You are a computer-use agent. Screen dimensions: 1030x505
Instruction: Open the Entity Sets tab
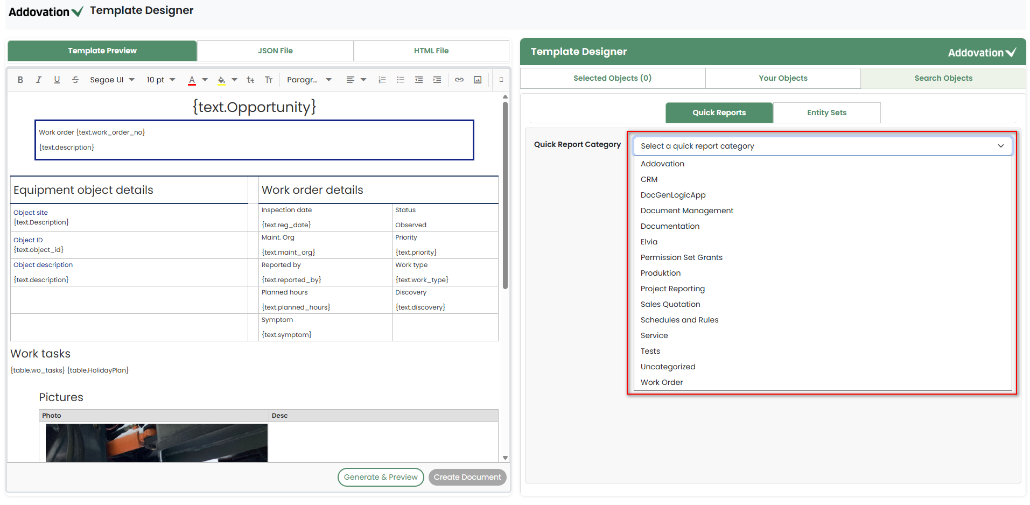point(826,113)
